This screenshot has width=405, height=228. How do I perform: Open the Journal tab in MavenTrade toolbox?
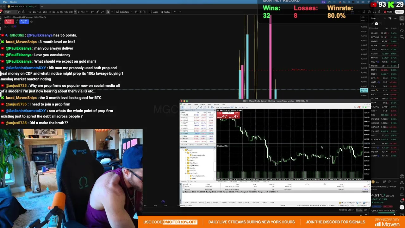[271, 203]
